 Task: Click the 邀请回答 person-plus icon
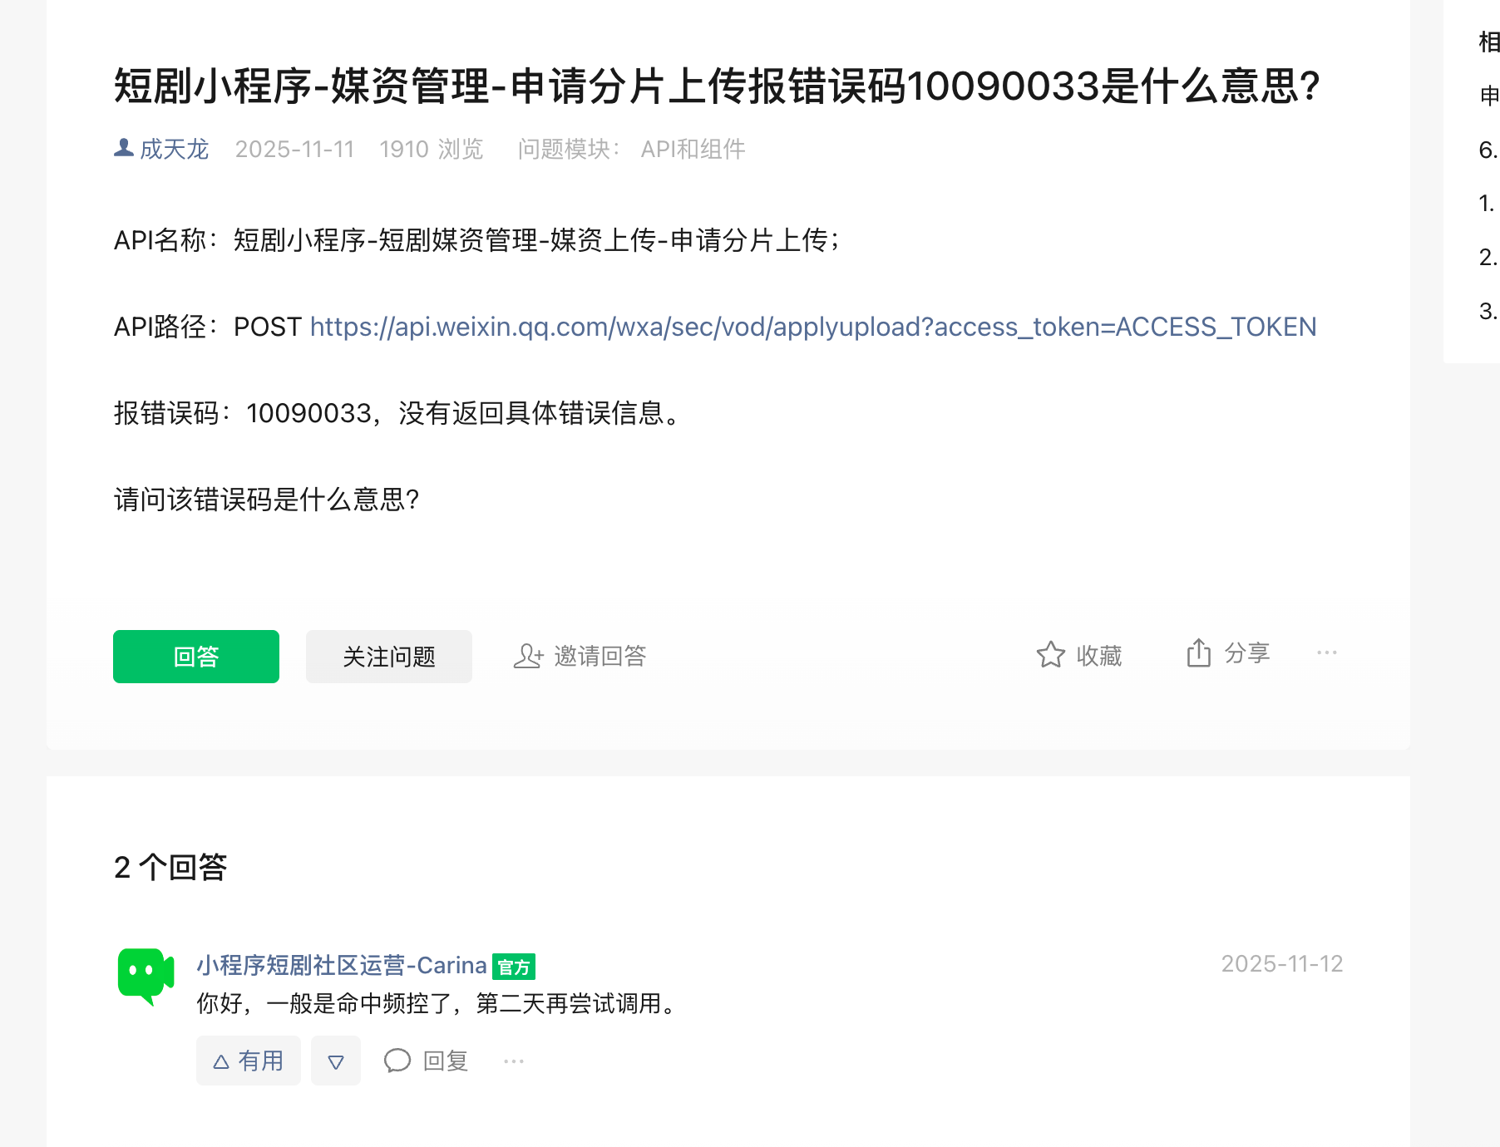529,656
